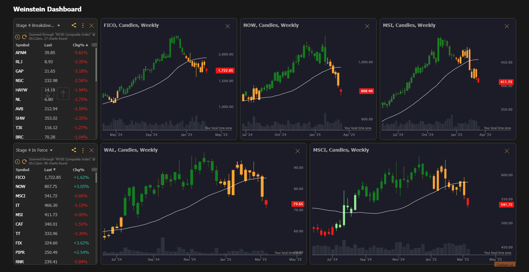Share the Stage 4 In Force scan

coord(74,150)
